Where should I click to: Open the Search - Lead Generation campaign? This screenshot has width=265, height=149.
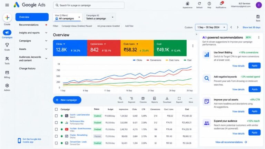click(80, 115)
